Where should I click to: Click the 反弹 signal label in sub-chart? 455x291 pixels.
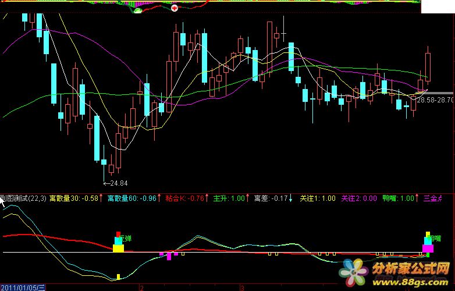(125, 239)
